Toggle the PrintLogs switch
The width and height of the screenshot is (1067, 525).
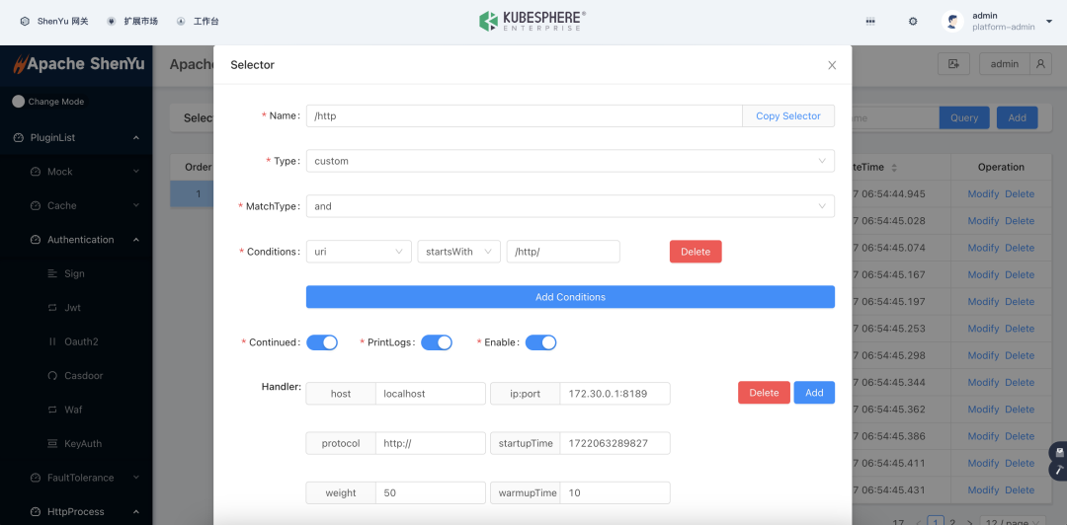click(x=437, y=342)
